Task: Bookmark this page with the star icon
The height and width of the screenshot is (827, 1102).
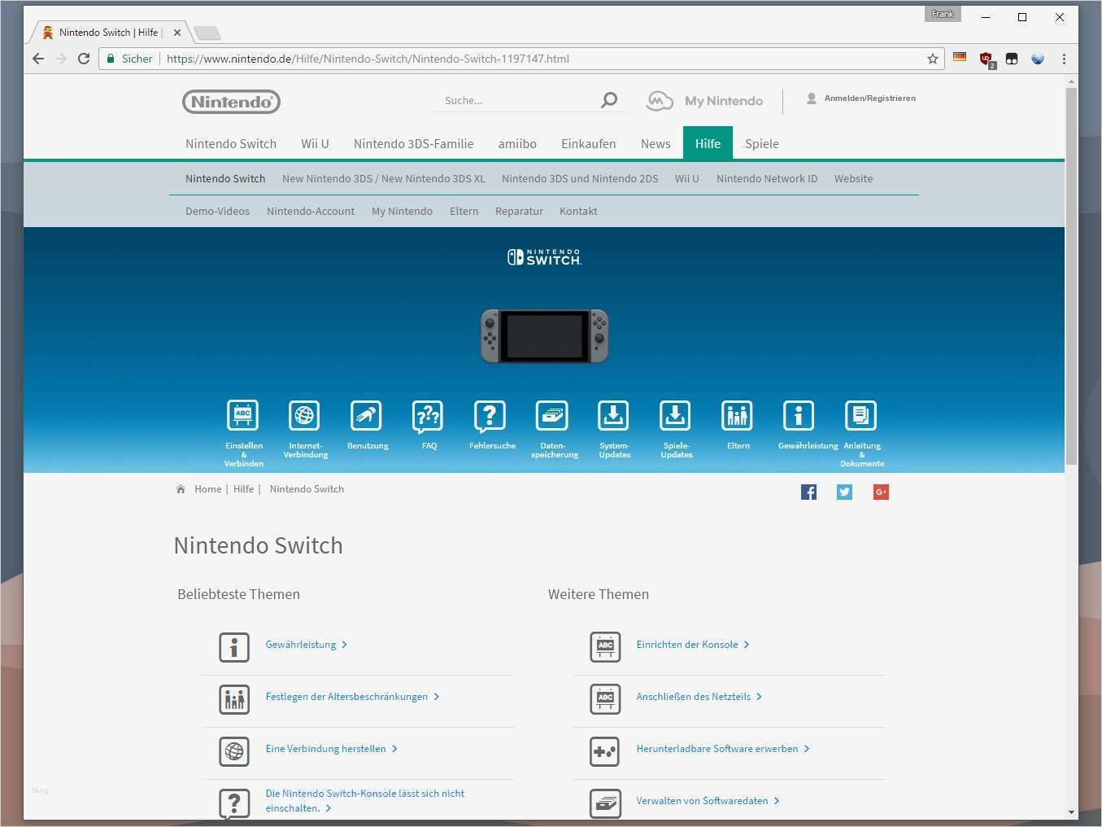Action: pyautogui.click(x=933, y=59)
